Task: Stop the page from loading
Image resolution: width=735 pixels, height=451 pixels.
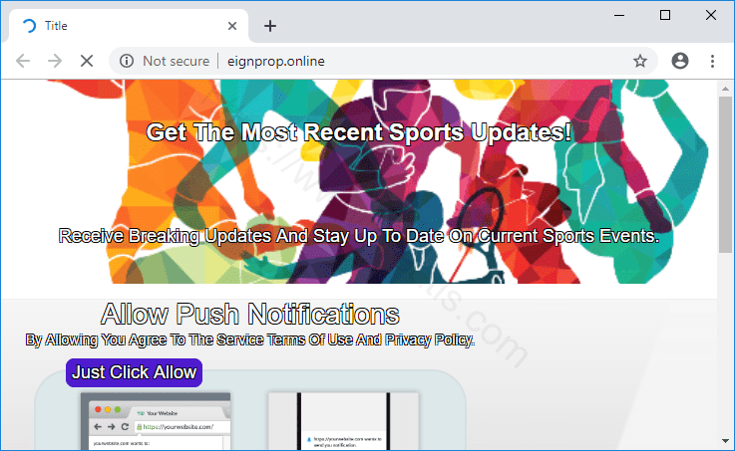Action: pyautogui.click(x=86, y=61)
